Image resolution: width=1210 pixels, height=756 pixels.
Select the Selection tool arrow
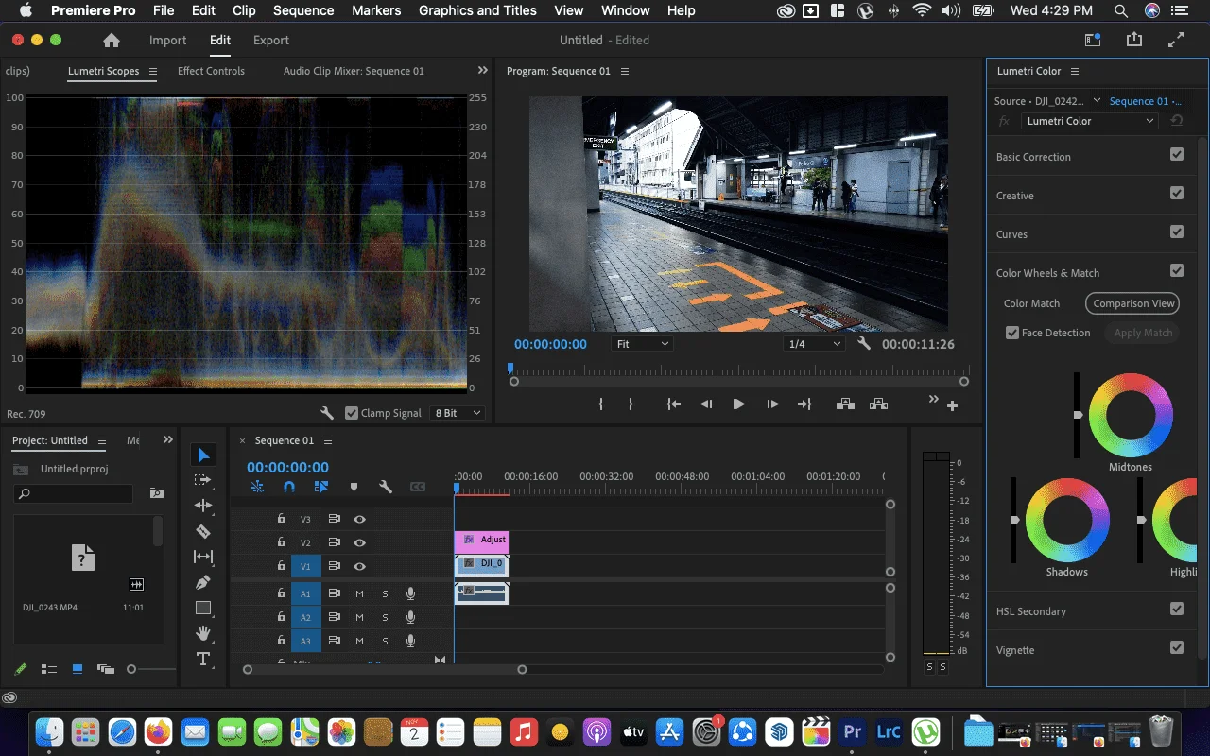203,455
